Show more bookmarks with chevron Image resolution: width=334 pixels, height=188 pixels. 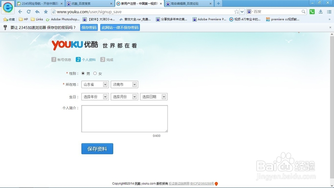[x=330, y=19]
